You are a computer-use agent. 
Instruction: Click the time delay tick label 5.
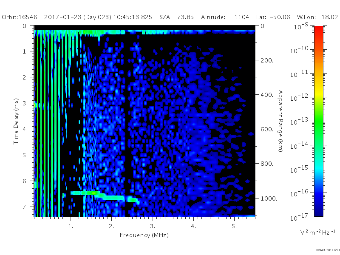pos(25,155)
